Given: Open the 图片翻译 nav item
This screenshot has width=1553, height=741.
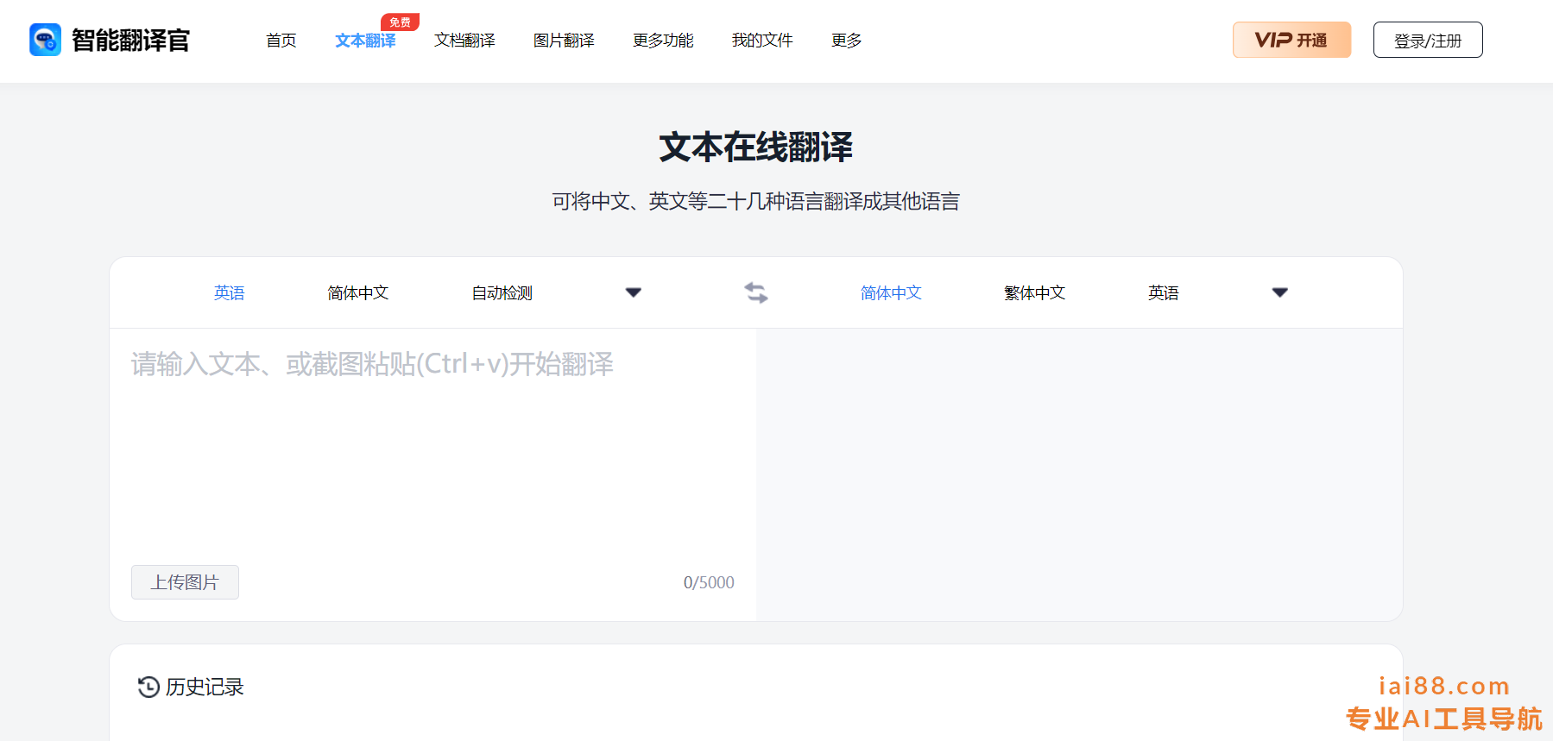Looking at the screenshot, I should click(564, 41).
